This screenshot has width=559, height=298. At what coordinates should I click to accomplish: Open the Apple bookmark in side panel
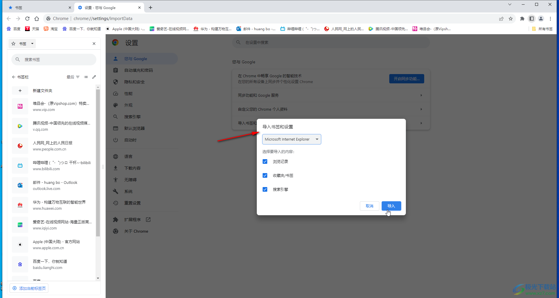tap(54, 245)
